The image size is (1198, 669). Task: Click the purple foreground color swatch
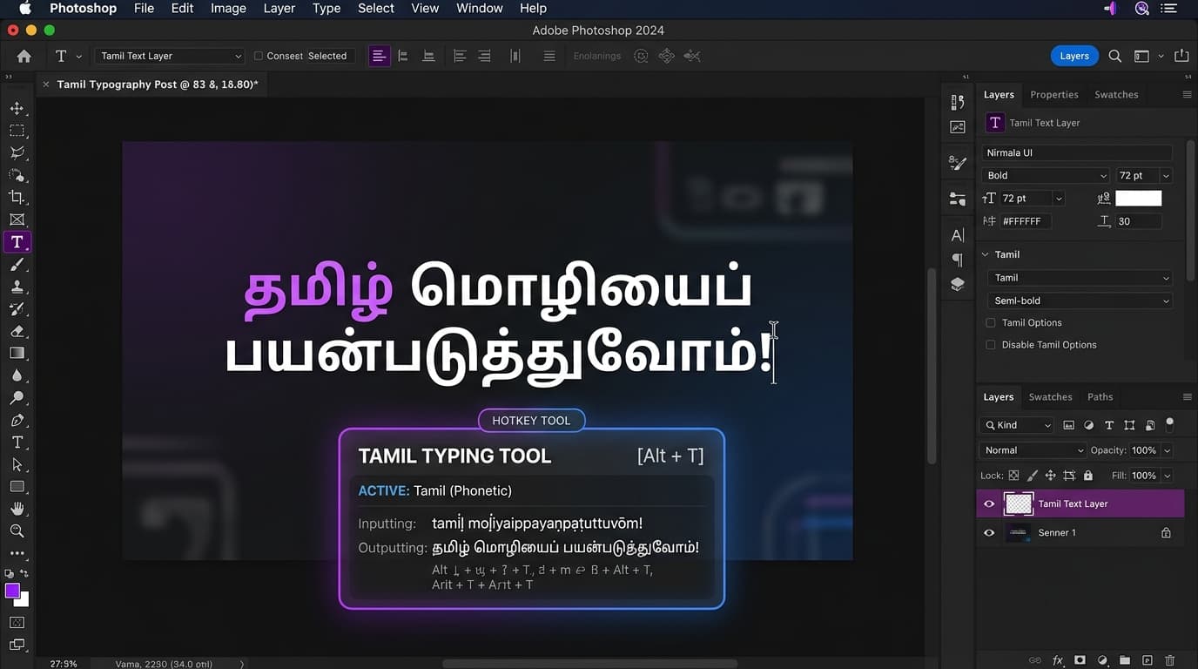pyautogui.click(x=12, y=591)
